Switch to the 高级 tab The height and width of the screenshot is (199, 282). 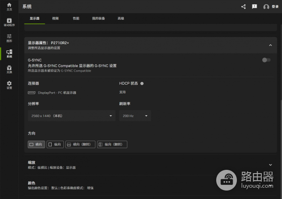tap(121, 18)
